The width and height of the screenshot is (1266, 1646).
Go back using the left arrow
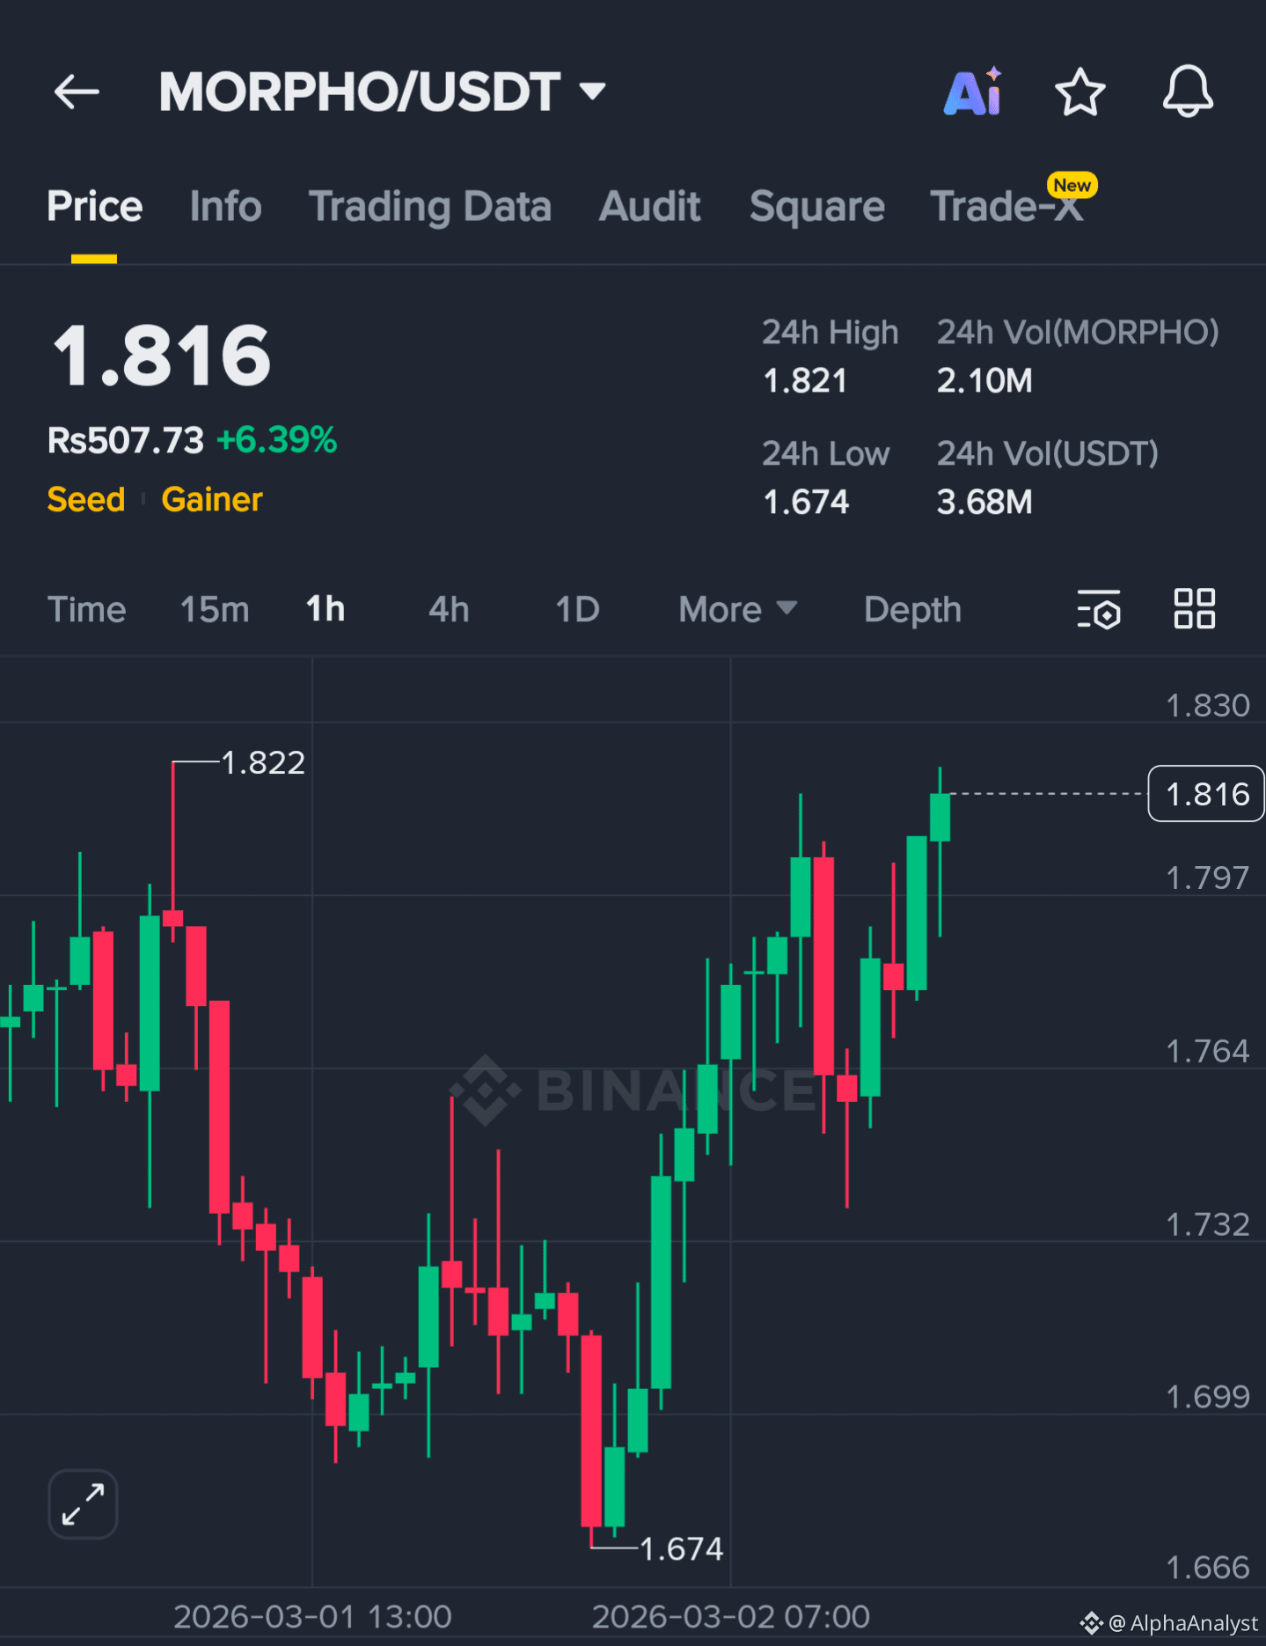(77, 92)
